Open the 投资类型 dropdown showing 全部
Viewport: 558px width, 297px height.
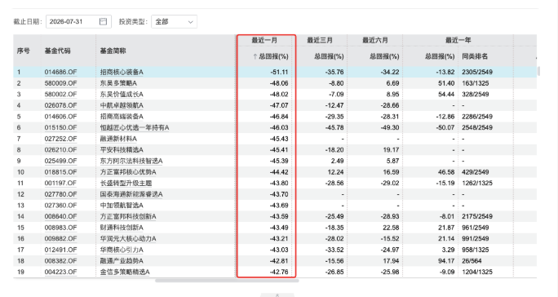point(174,22)
